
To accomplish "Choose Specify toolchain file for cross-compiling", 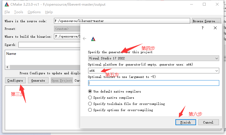I will coord(126,104).
